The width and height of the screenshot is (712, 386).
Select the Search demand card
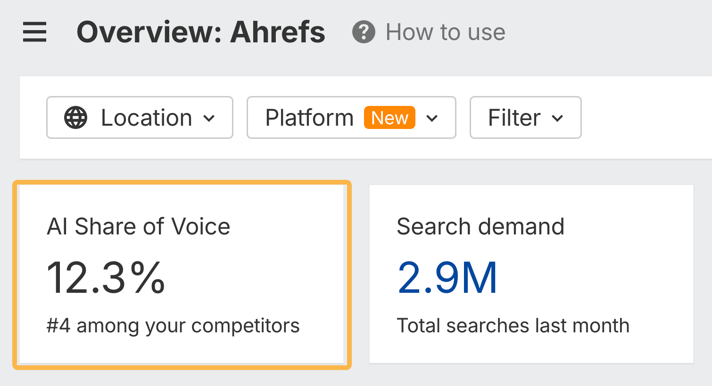click(x=531, y=274)
